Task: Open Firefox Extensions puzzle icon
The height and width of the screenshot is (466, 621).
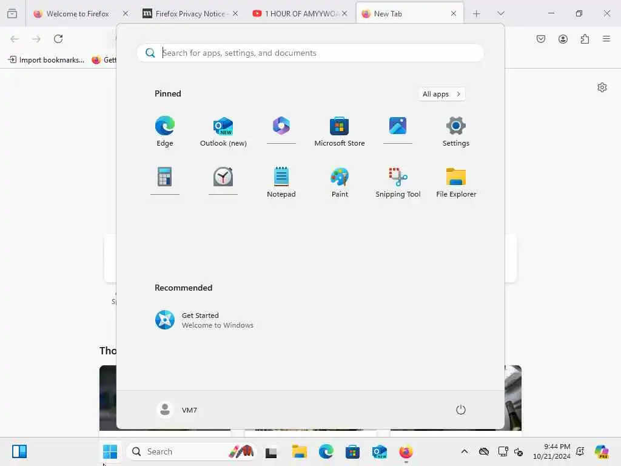Action: pos(585,39)
